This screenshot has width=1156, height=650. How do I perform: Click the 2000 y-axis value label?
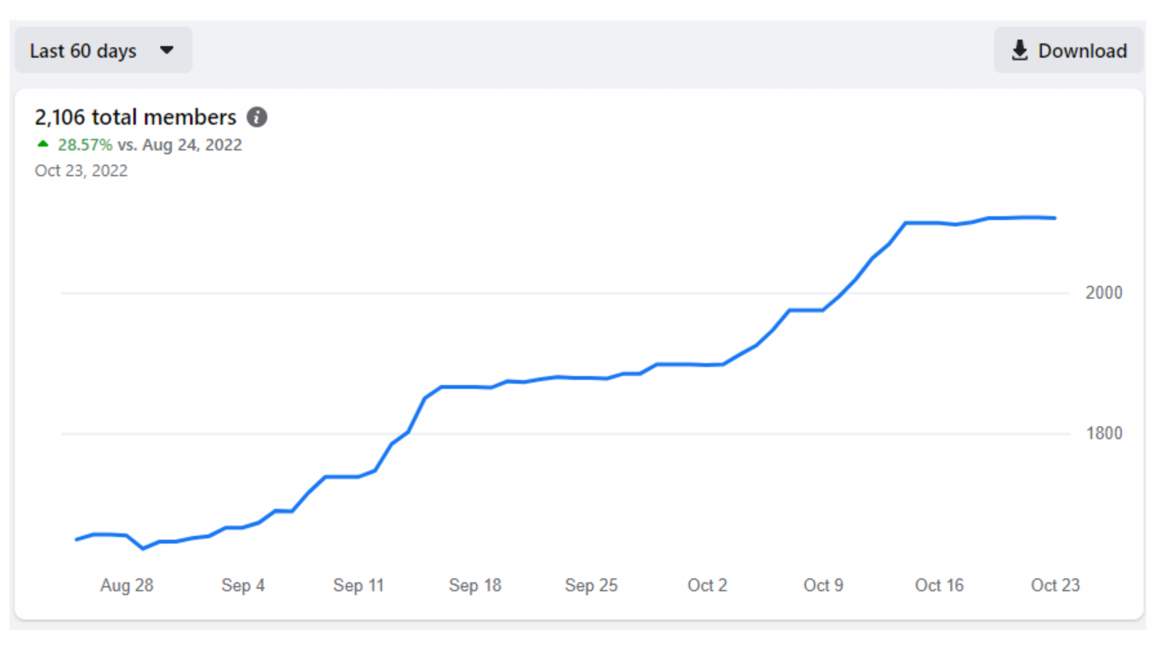[x=1104, y=293]
